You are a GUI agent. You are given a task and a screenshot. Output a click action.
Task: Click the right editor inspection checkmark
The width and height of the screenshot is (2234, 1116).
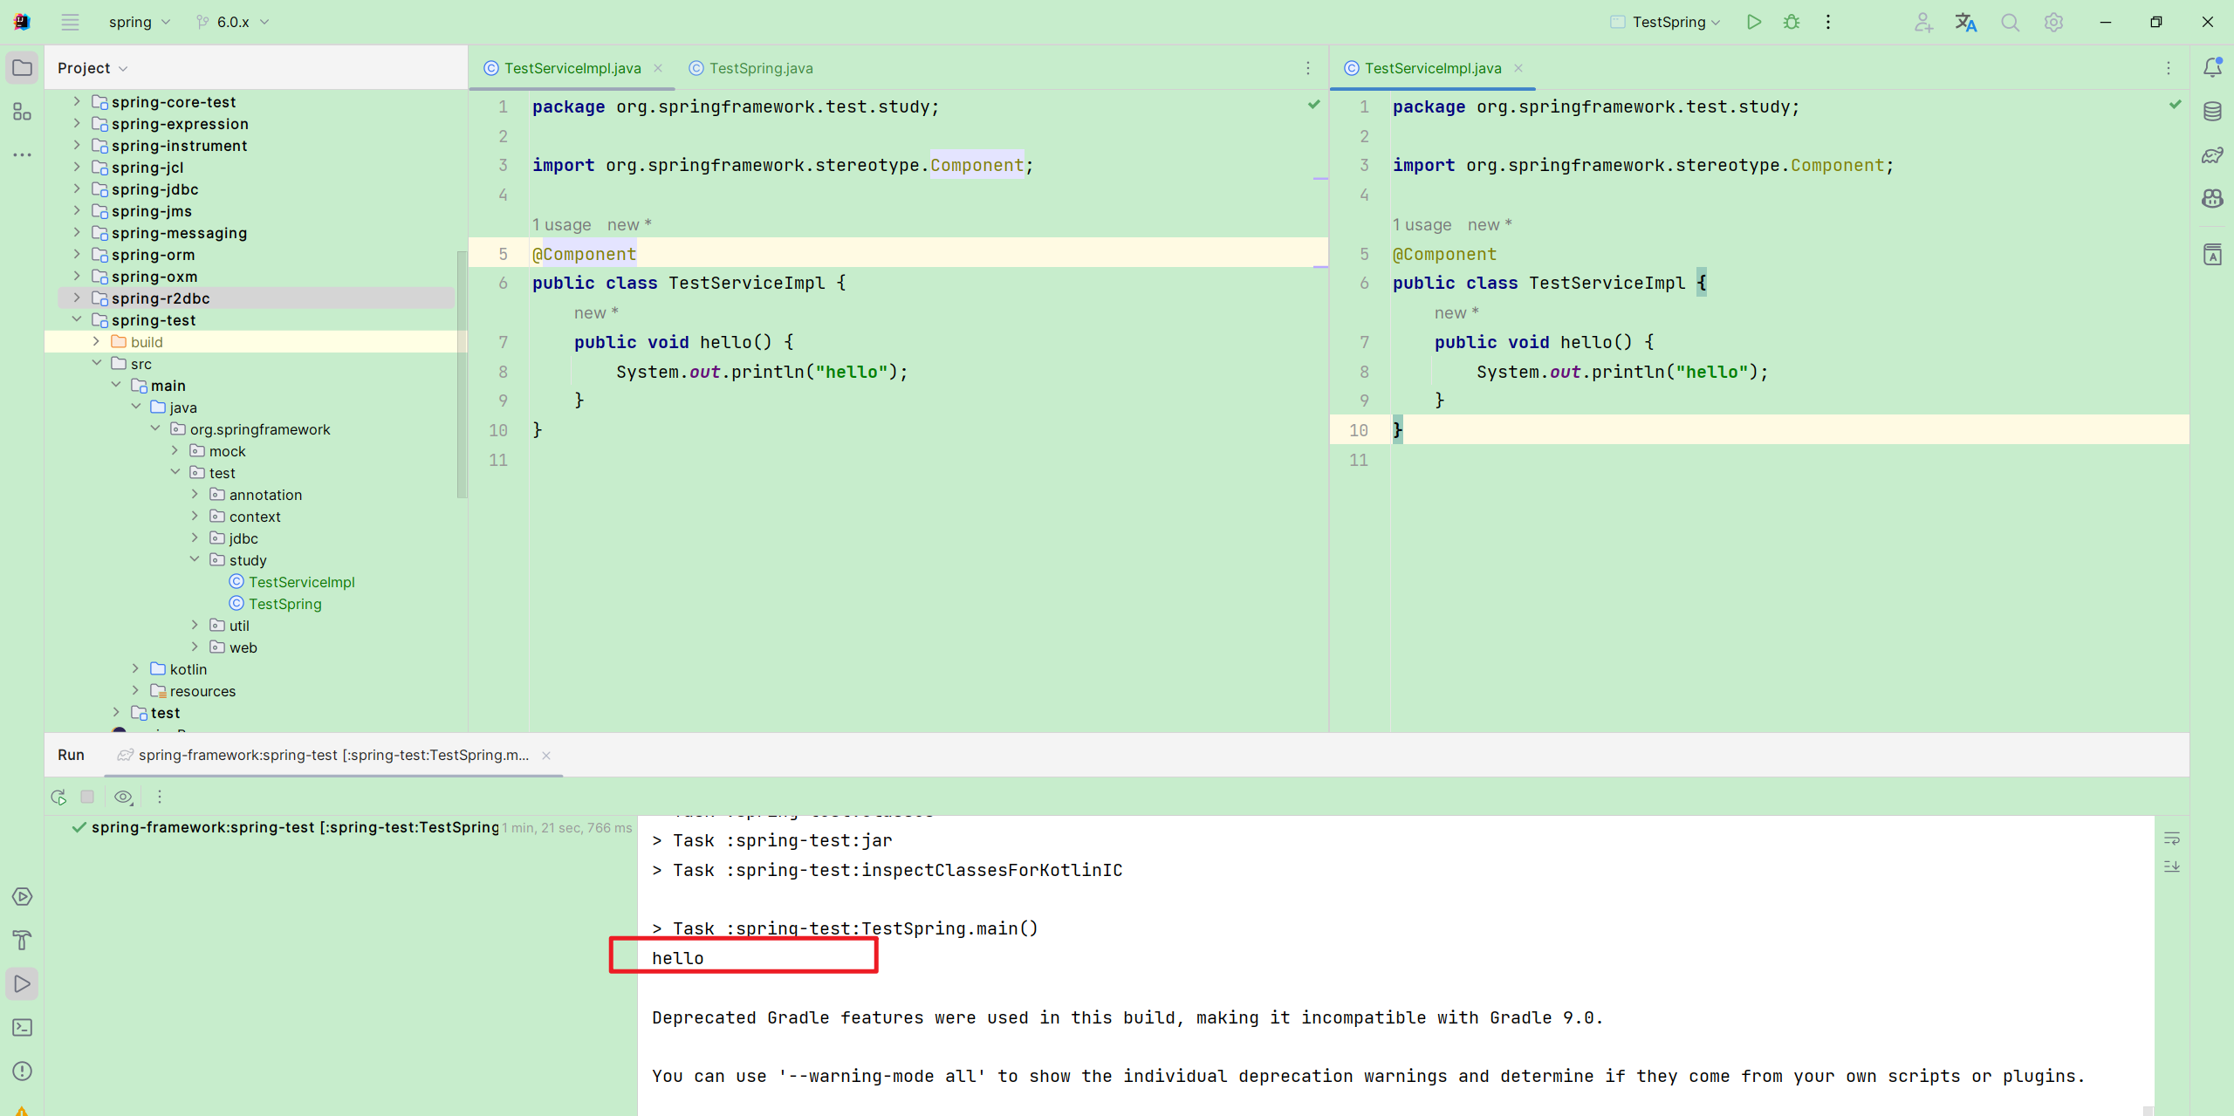point(2175,105)
